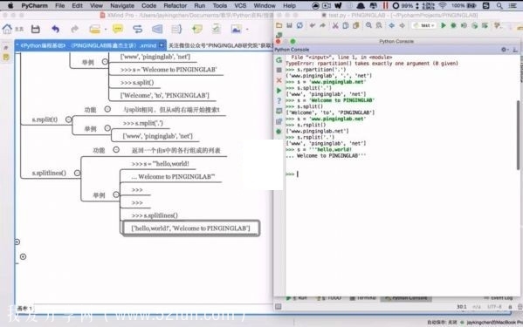This screenshot has height=327, width=523.
Task: Collapse the s.rsplit 功能 branch
Action: pyautogui.click(x=107, y=109)
